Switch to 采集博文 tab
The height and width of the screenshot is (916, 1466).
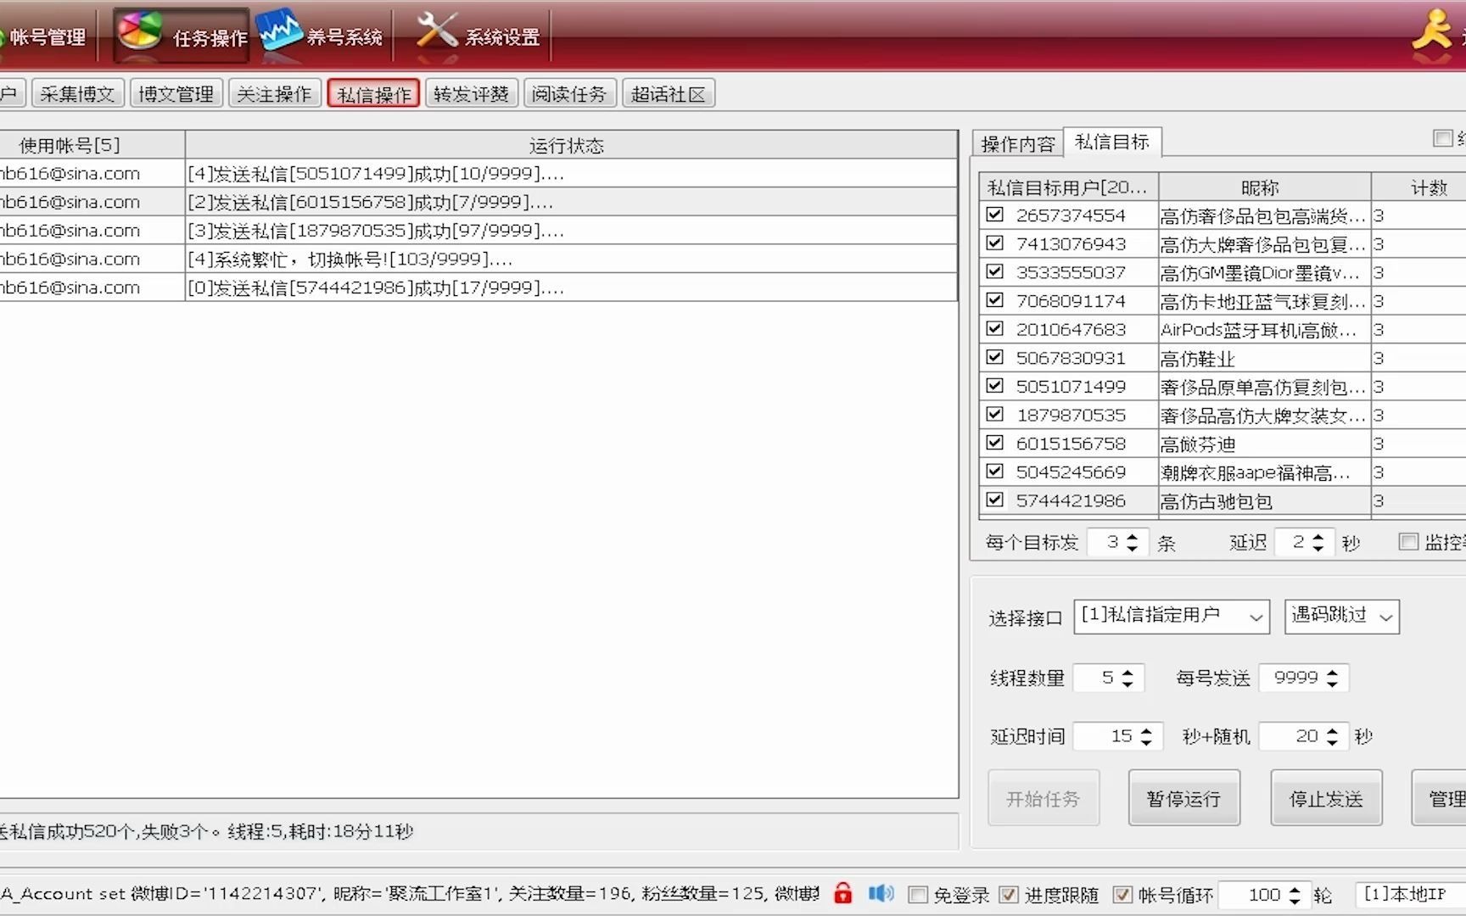point(77,93)
